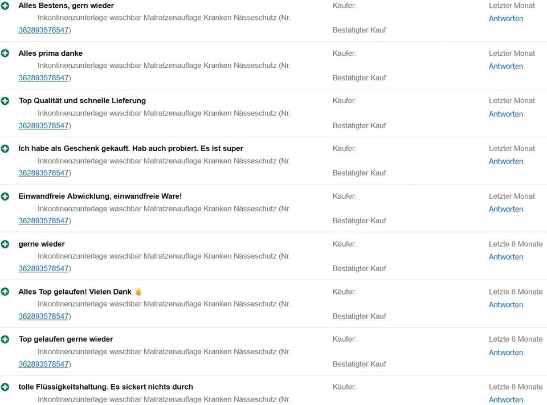Open item number link under "Alles Bestens, gern wieder"

[43, 30]
